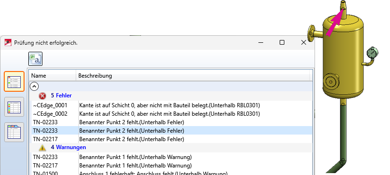
Task: Click the pressure gauge on the tank model
Action: pyautogui.click(x=373, y=52)
